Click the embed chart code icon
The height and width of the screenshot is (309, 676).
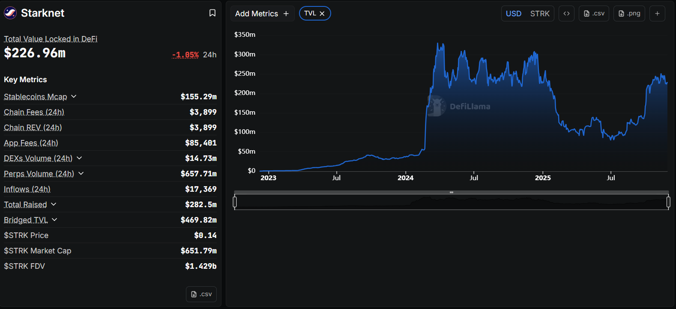click(x=566, y=14)
